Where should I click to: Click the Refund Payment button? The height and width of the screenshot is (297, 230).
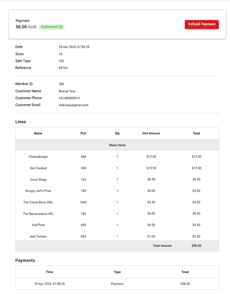202,24
